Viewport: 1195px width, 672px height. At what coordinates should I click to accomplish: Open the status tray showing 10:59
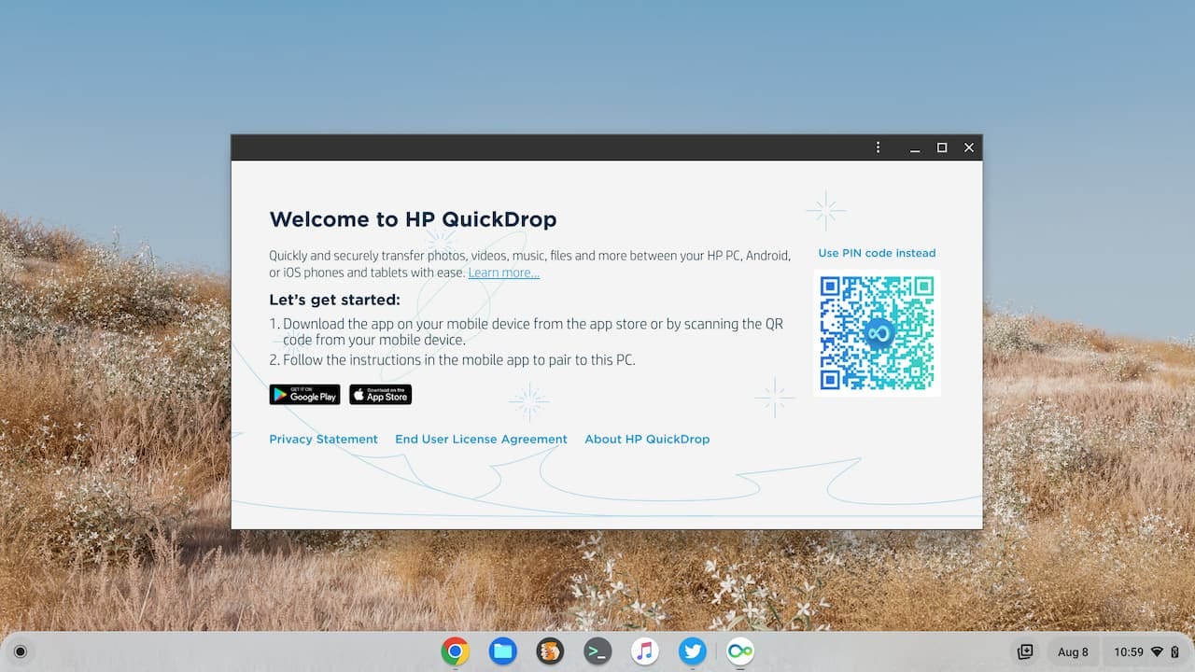coord(1146,651)
